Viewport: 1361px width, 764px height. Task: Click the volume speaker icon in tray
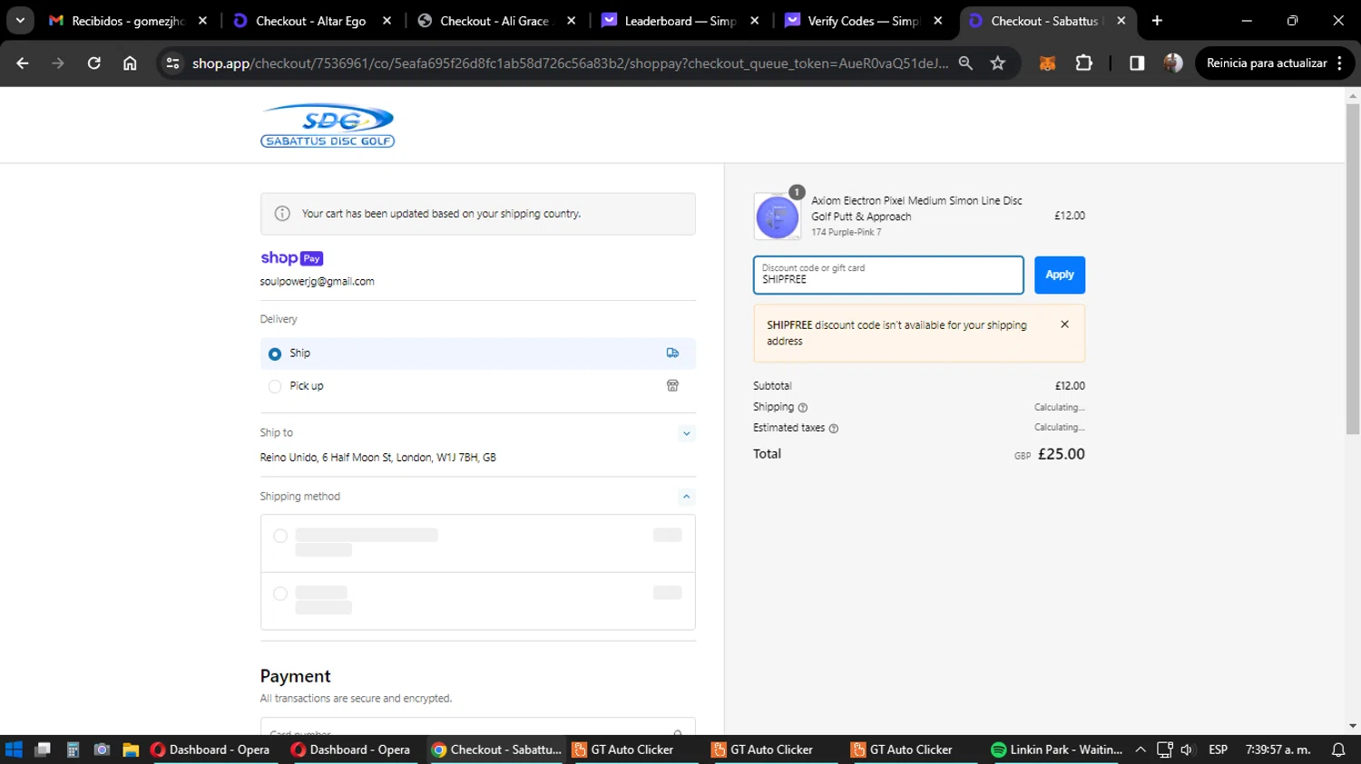(x=1187, y=749)
